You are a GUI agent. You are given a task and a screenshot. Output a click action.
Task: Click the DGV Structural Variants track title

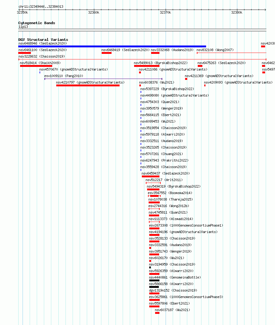tap(43, 40)
